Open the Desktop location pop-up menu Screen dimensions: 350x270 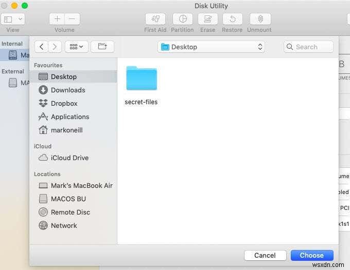tap(211, 47)
